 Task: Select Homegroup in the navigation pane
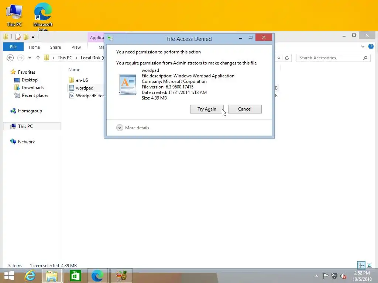tap(30, 111)
